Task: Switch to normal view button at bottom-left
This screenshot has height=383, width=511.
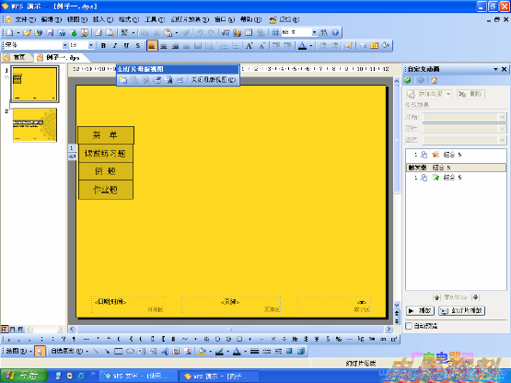Action: [x=5, y=329]
